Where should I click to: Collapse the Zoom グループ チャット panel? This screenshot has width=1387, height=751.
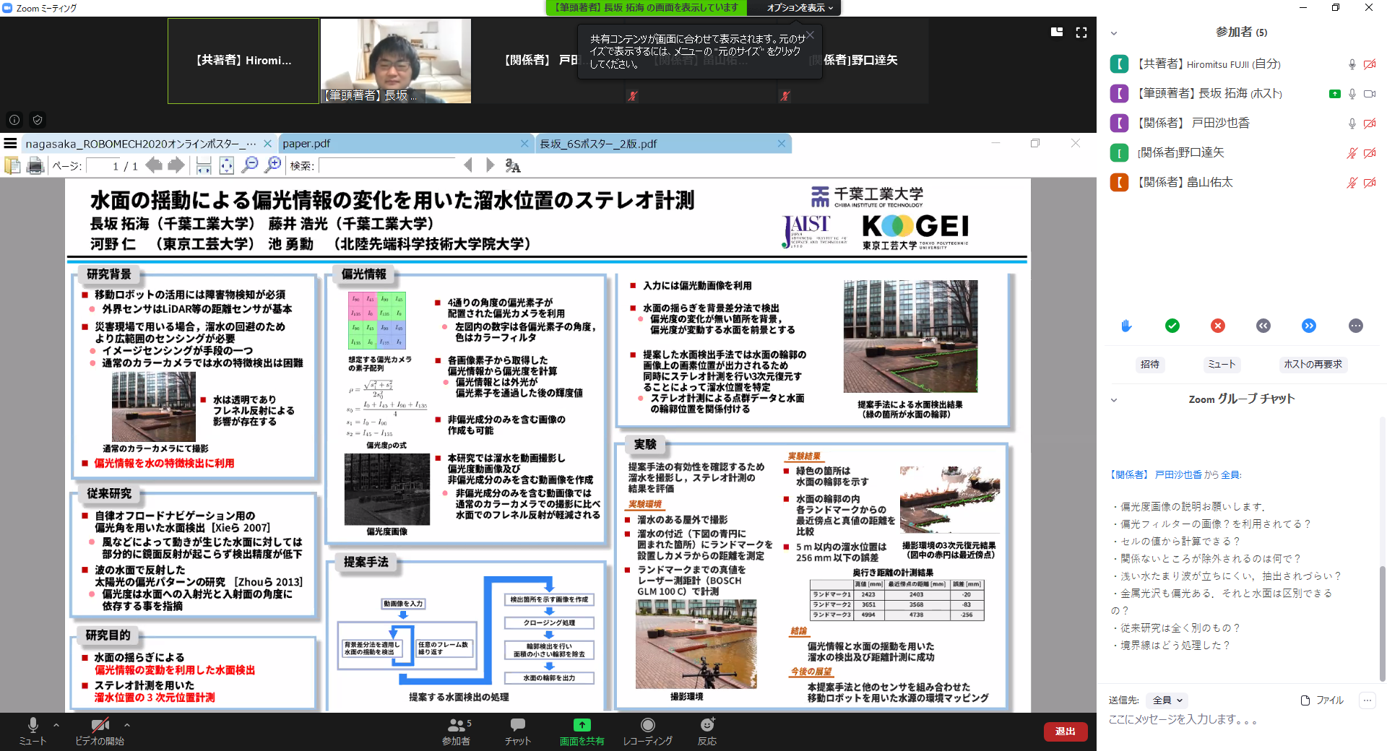coord(1113,399)
